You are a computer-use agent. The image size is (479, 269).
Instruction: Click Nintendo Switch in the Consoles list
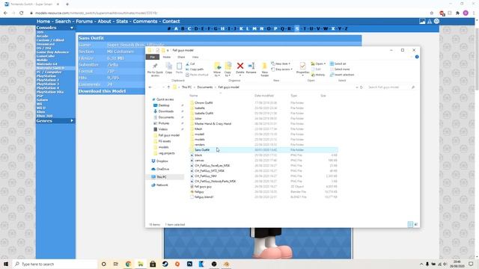click(50, 68)
